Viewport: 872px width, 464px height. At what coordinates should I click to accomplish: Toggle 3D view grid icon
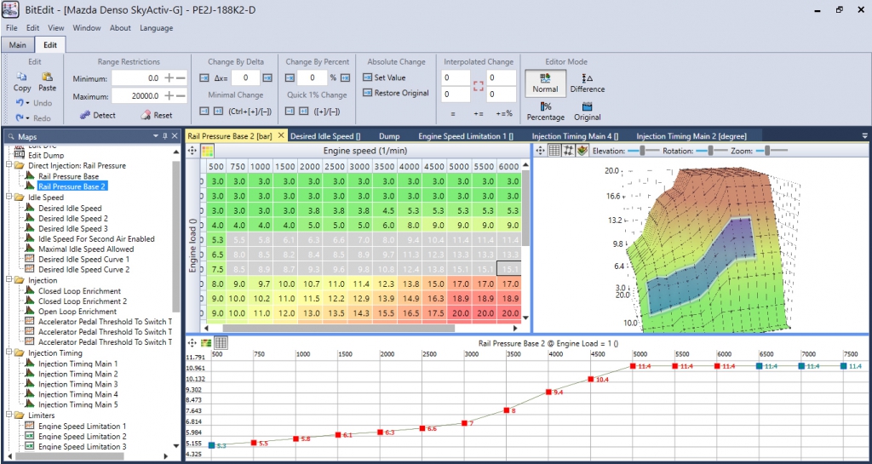click(554, 151)
